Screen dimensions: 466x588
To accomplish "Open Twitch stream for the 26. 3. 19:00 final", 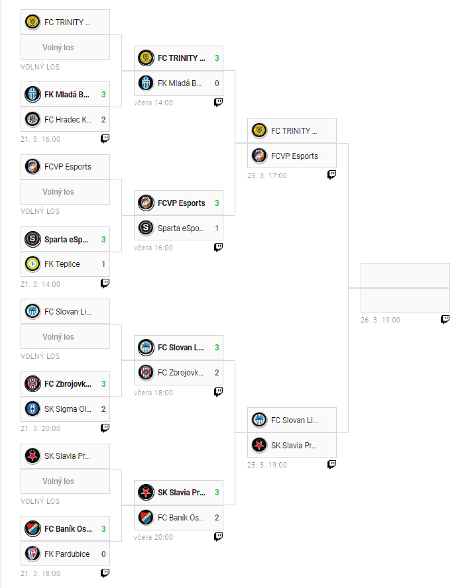I will point(445,319).
